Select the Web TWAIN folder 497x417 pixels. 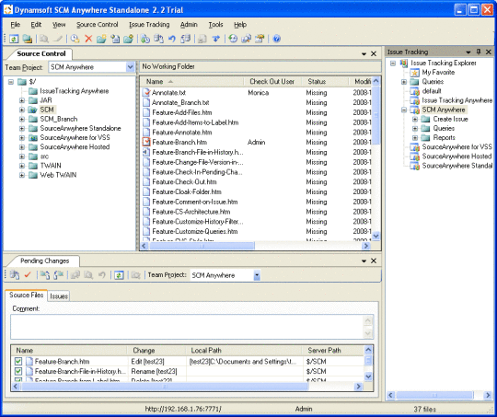(58, 175)
